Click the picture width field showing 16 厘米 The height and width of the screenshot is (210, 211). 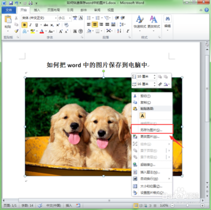146,84
